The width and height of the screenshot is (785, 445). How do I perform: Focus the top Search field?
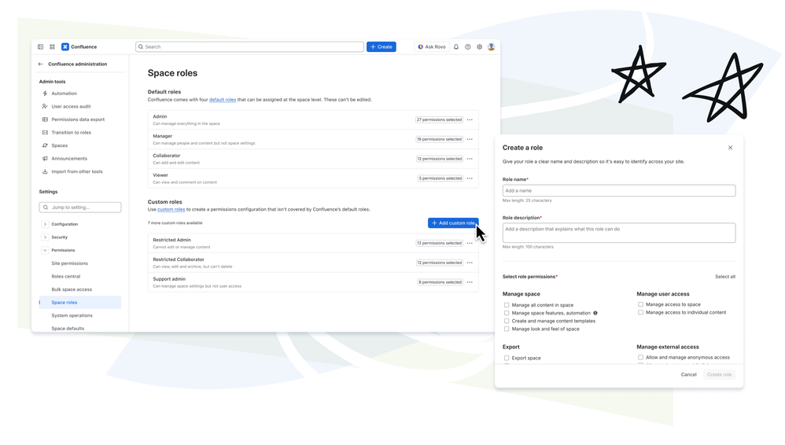[250, 46]
